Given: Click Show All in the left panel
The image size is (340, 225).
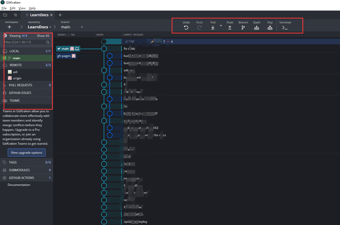Looking at the screenshot, I should [x=43, y=36].
